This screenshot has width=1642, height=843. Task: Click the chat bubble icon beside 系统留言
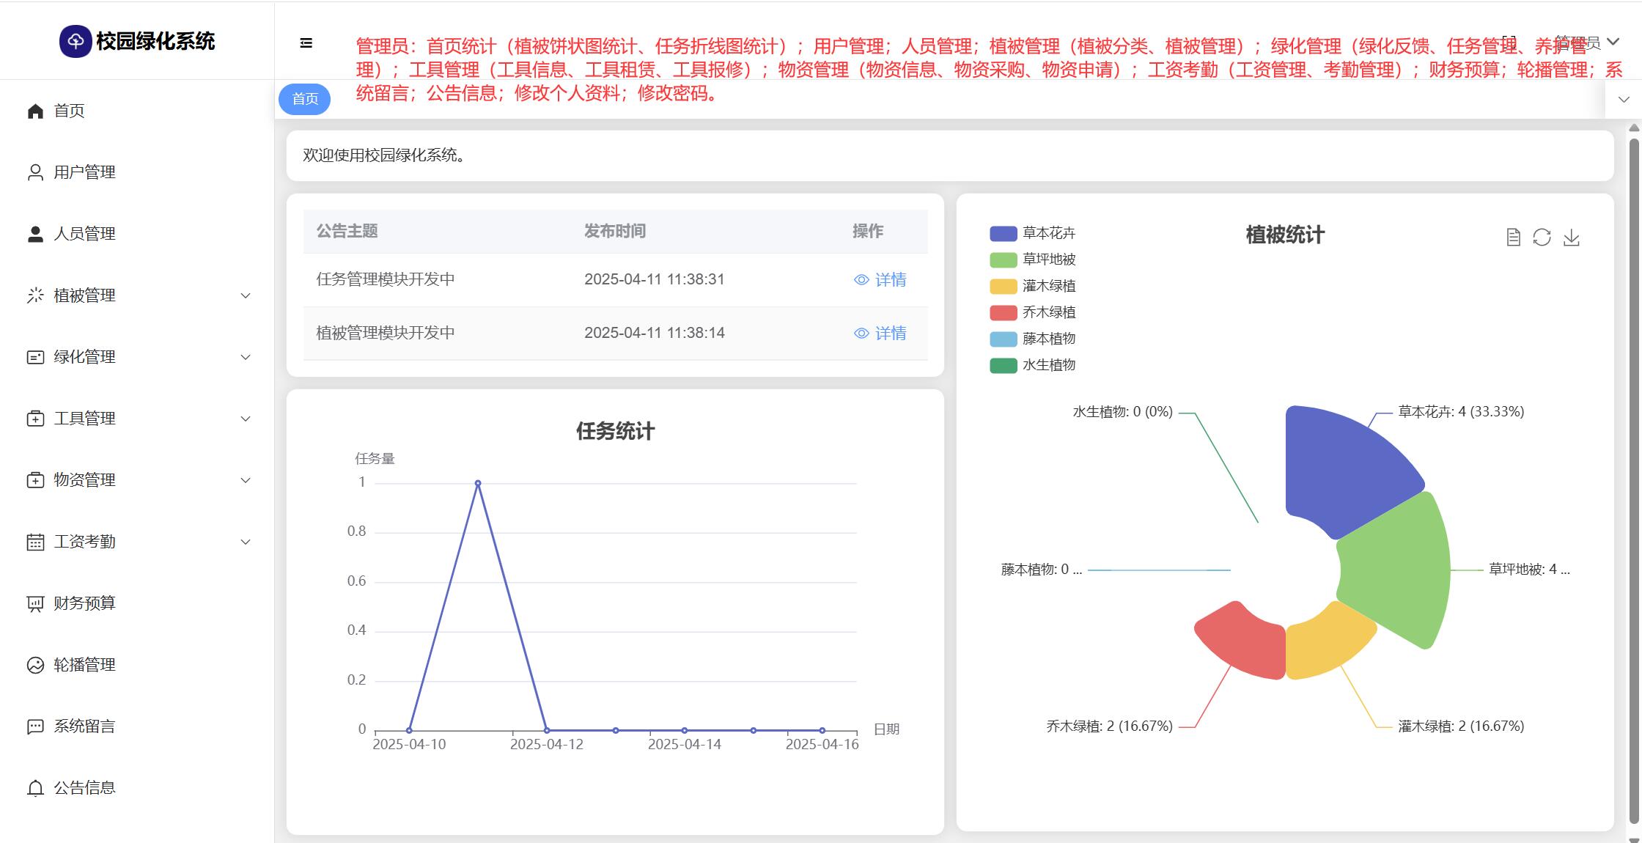(x=35, y=726)
